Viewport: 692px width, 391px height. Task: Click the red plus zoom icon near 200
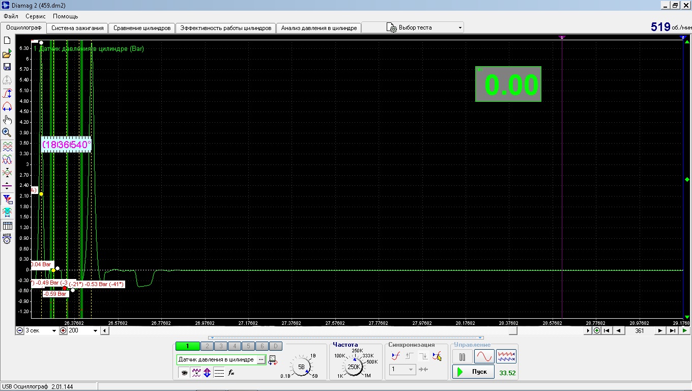[63, 330]
